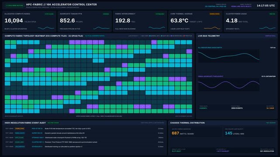This screenshot has height=157, width=280.
Task: Select the Allocated Compute Nodes card label
Action: point(17,14)
